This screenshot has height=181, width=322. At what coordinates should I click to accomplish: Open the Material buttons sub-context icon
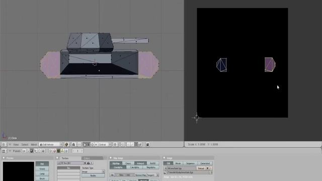point(55,151)
